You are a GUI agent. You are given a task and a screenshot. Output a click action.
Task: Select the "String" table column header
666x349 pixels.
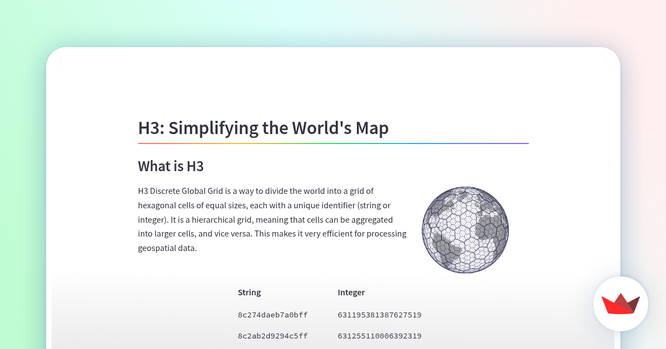[249, 292]
